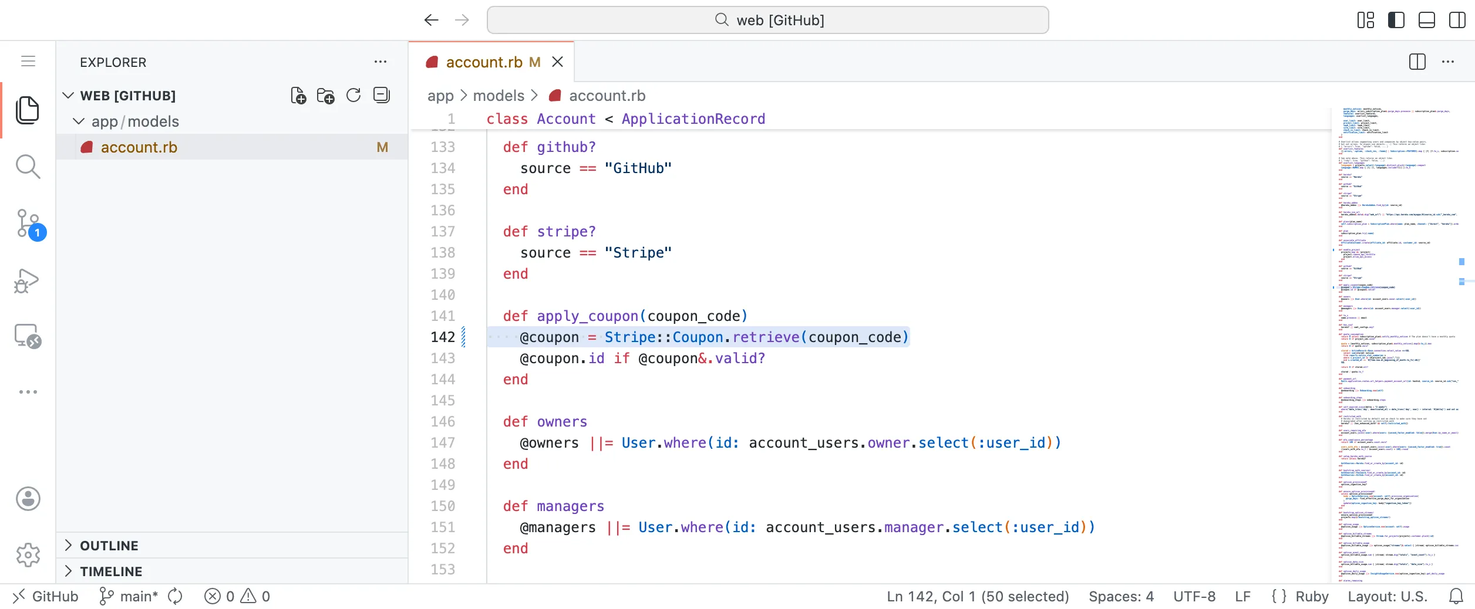The image size is (1475, 609).
Task: Toggle the primary side bar visibility
Action: (x=1396, y=19)
